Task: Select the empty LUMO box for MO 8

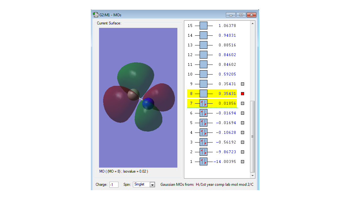Action: 203,94
